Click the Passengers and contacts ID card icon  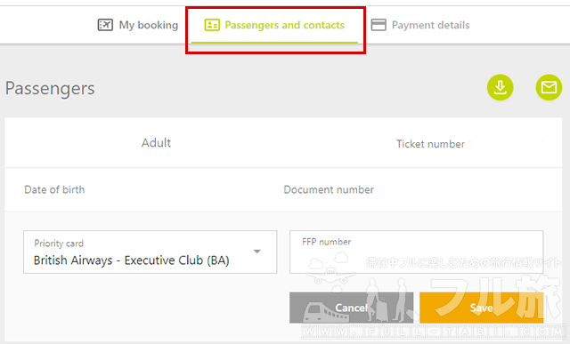tap(212, 25)
